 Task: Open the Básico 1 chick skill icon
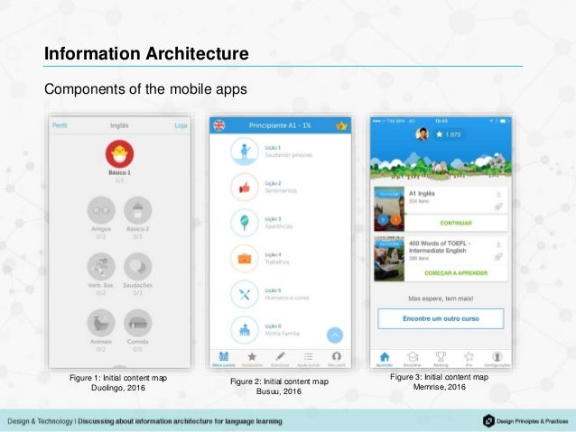tap(119, 153)
